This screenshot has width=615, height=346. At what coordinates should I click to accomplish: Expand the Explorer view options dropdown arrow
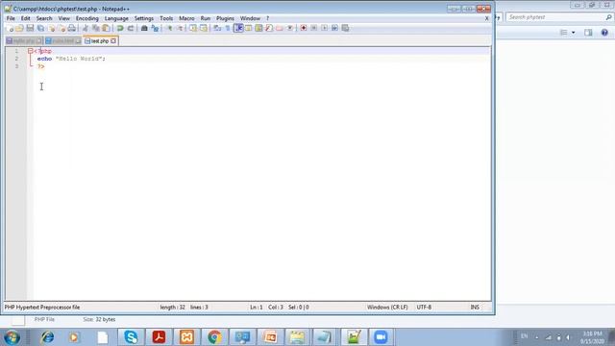[574, 33]
